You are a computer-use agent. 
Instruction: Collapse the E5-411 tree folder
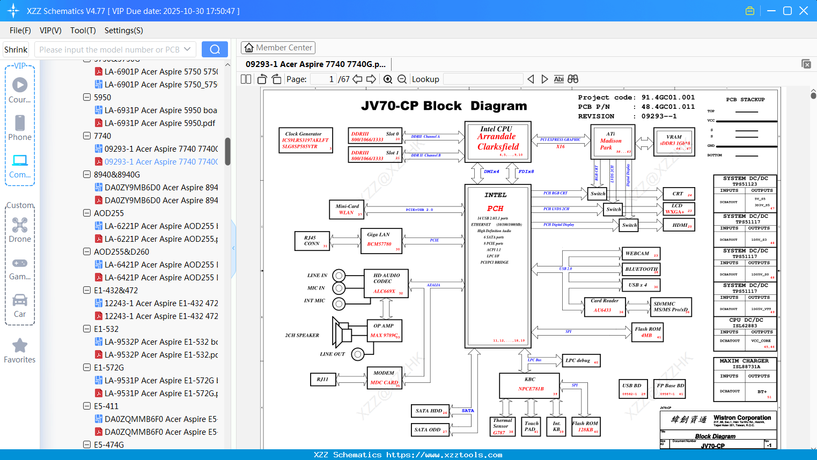pos(87,406)
